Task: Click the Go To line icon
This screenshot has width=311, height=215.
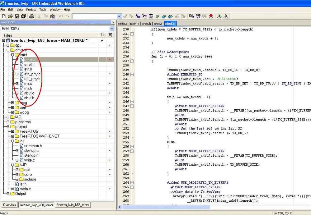Action: coord(151,16)
